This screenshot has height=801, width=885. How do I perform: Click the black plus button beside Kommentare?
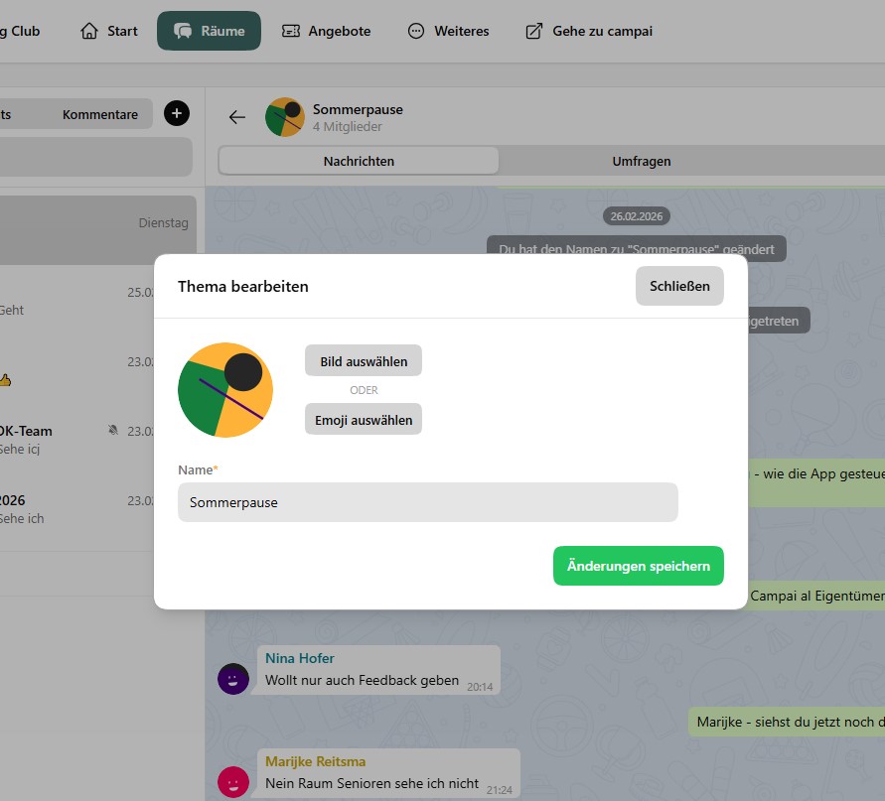coord(176,114)
